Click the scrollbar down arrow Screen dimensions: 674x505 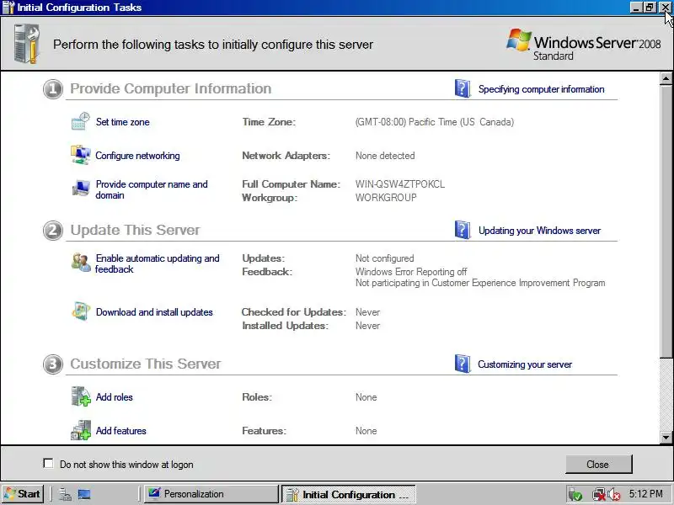coord(666,438)
